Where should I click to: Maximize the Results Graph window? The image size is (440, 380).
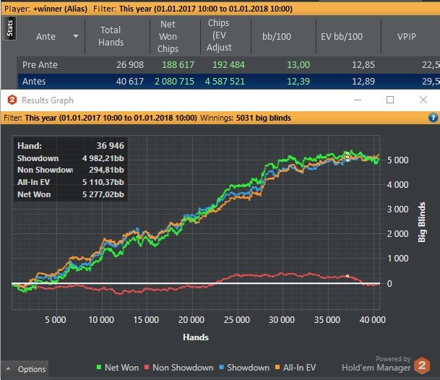click(x=390, y=100)
